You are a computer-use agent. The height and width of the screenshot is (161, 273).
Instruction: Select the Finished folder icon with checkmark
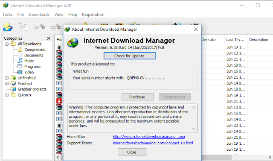[13, 83]
